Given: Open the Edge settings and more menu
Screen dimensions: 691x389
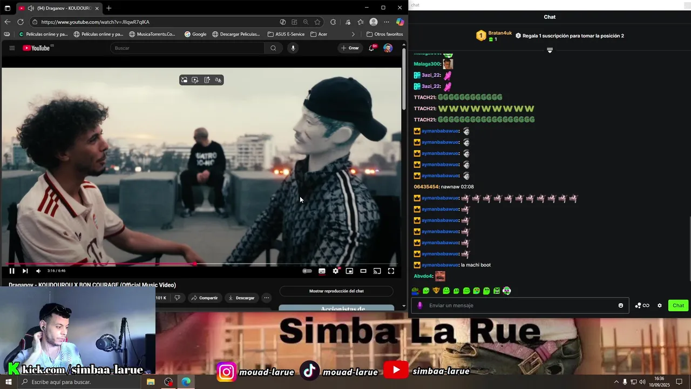Looking at the screenshot, I should tap(387, 22).
